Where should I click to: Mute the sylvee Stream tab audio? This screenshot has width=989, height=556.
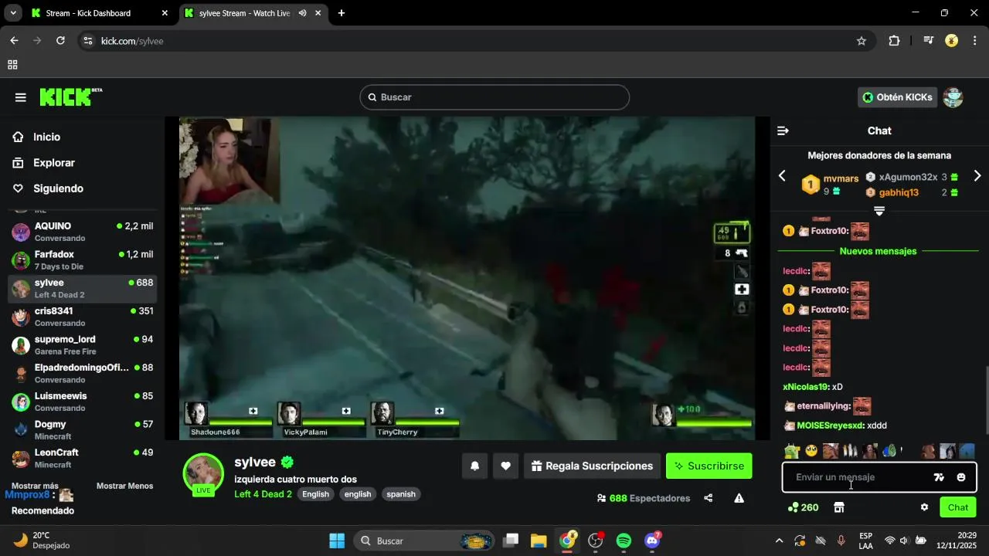tap(302, 13)
